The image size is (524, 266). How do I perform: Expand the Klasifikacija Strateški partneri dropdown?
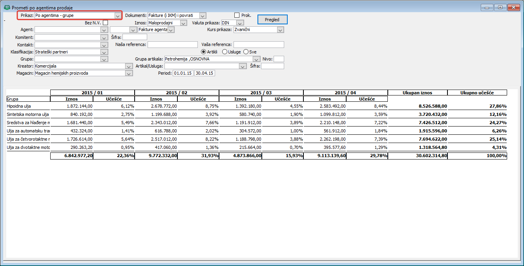(104, 52)
